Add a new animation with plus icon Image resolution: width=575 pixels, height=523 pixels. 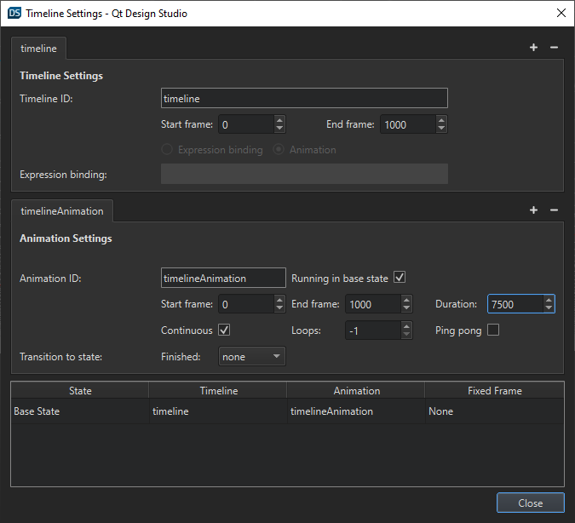coord(533,210)
